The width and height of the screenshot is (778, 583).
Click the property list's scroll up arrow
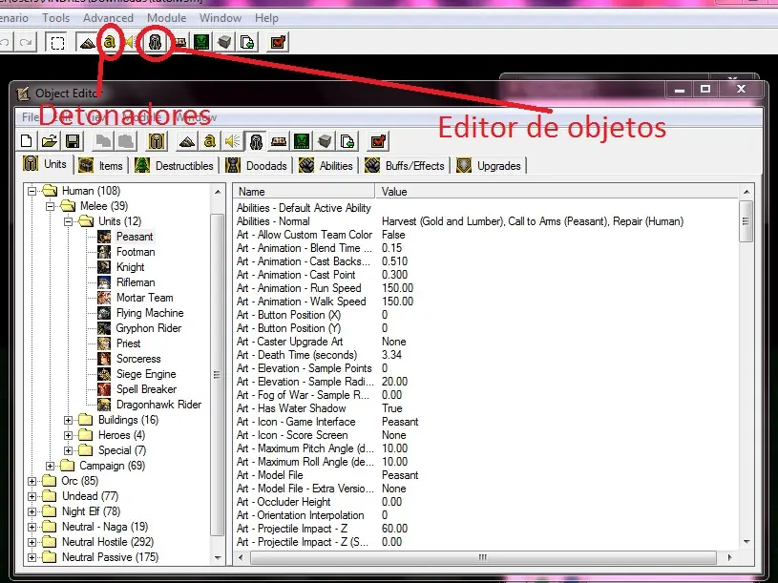(x=746, y=192)
